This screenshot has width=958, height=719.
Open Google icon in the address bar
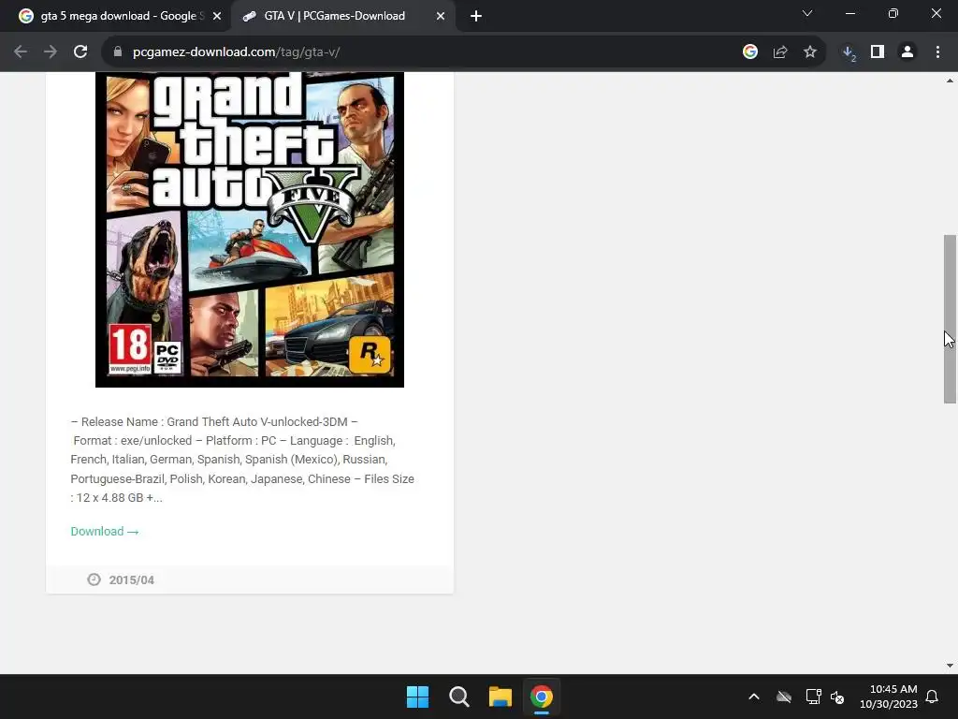(750, 52)
